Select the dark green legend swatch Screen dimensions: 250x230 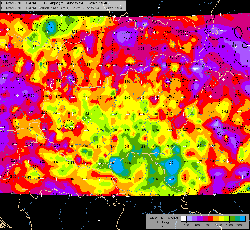[232, 219]
